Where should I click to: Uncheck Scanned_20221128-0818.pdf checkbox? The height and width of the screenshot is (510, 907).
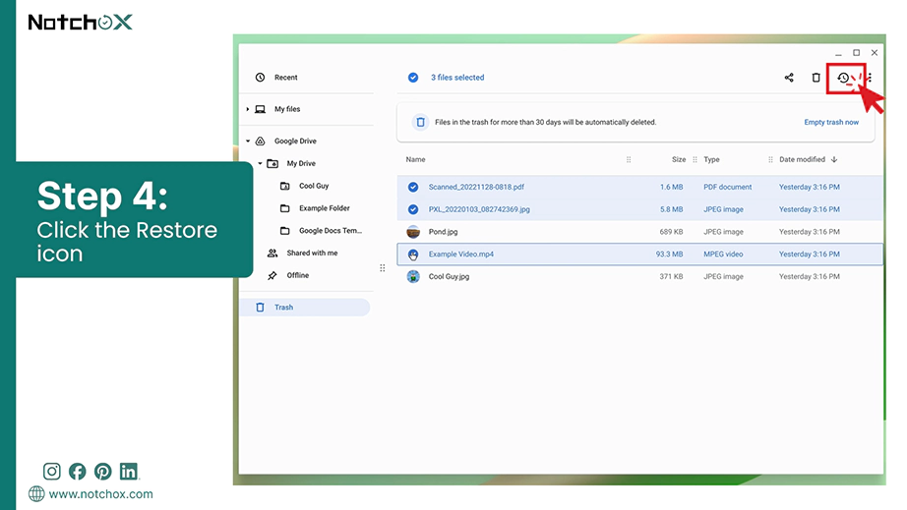tap(413, 187)
